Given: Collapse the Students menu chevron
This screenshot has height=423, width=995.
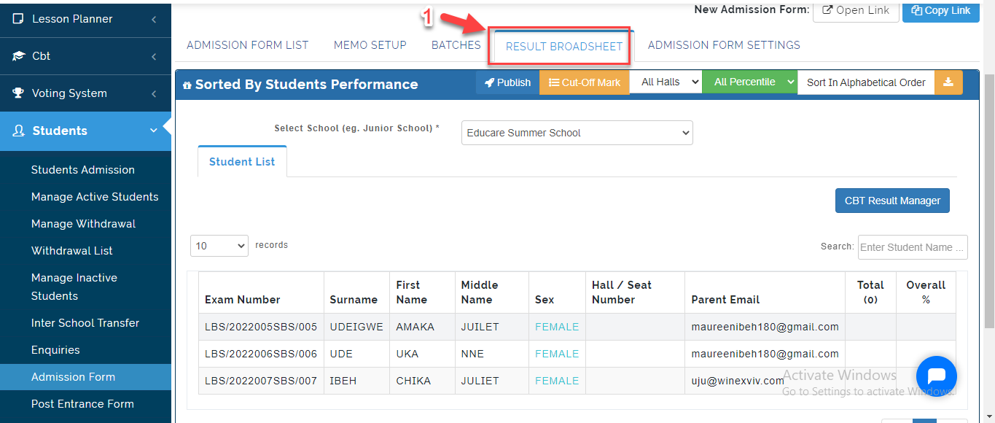Looking at the screenshot, I should click(154, 131).
